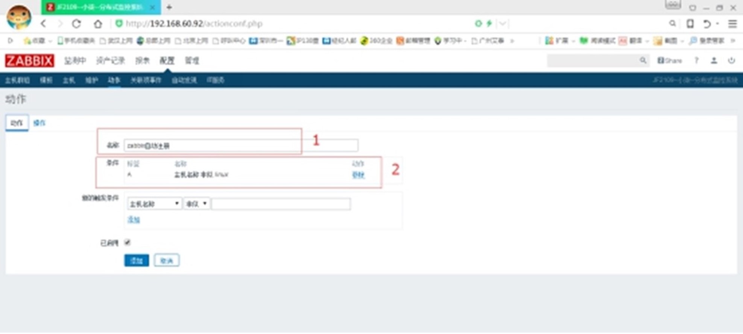Click the green 阅读模式 reading mode icon
Image resolution: width=743 pixels, height=334 pixels.
click(x=583, y=41)
